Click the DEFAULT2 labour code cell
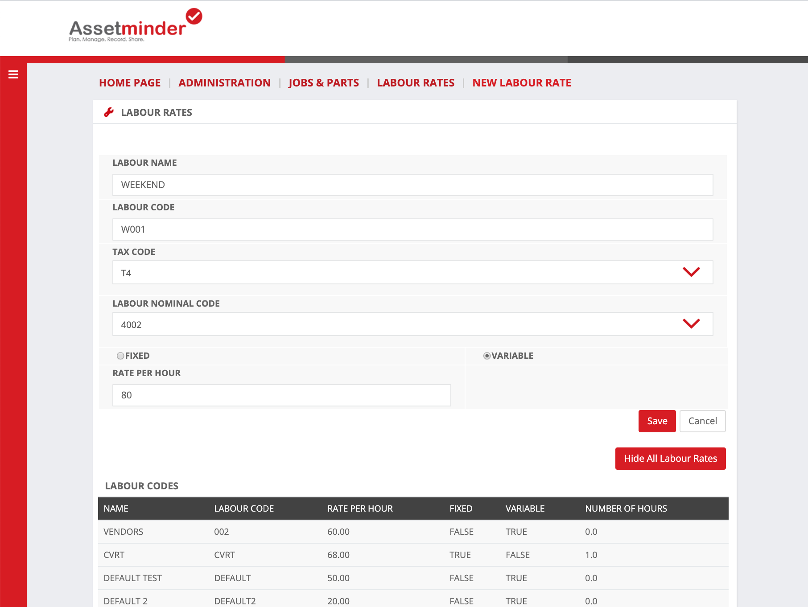This screenshot has width=808, height=607. (235, 601)
